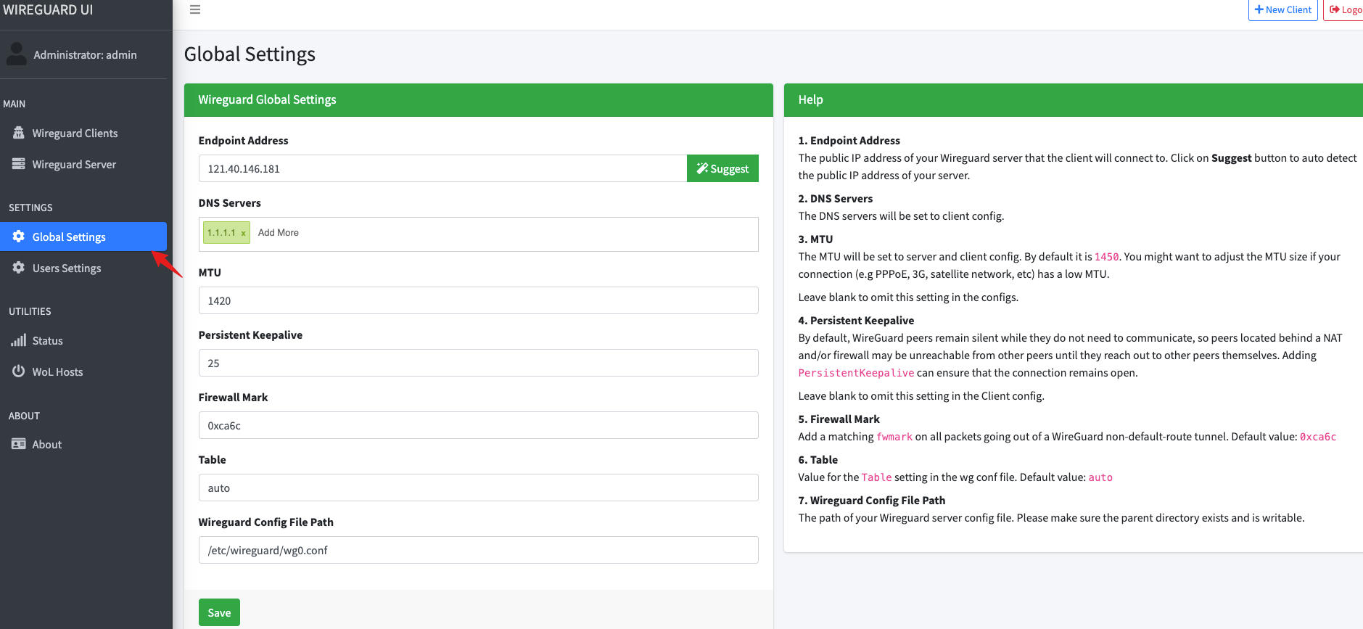
Task: Click the Wireguard Server sidebar icon
Action: pyautogui.click(x=19, y=164)
